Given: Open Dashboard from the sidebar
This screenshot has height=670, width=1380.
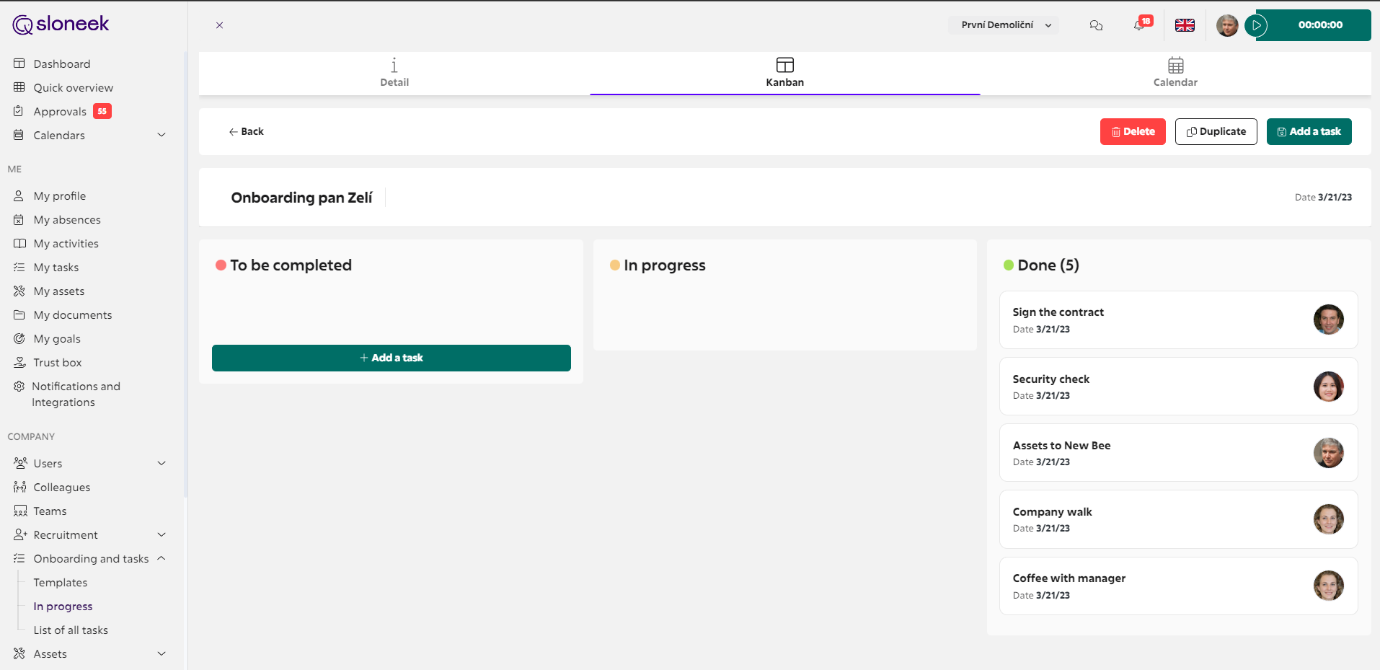Looking at the screenshot, I should 62,64.
